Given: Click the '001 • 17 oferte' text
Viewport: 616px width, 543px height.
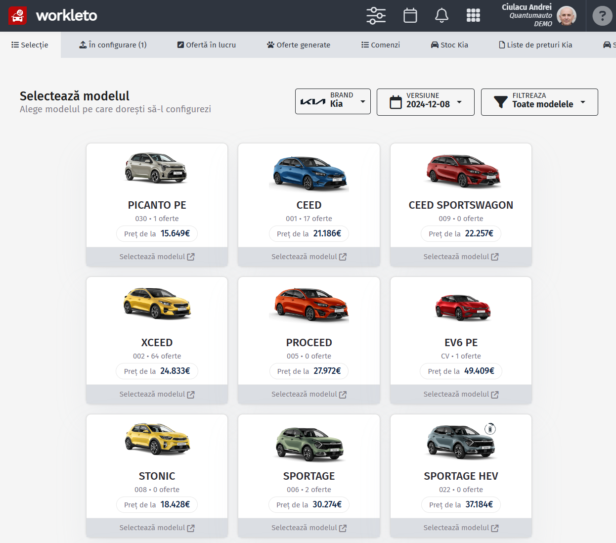Looking at the screenshot, I should 309,219.
